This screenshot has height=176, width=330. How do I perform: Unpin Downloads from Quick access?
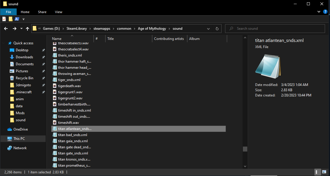click(43, 57)
